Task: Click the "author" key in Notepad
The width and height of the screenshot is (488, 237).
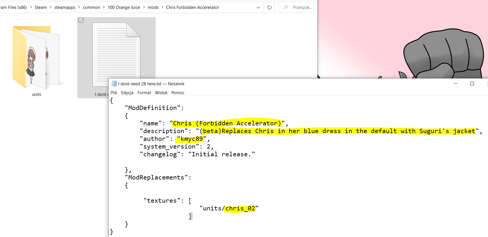Action: (154, 139)
